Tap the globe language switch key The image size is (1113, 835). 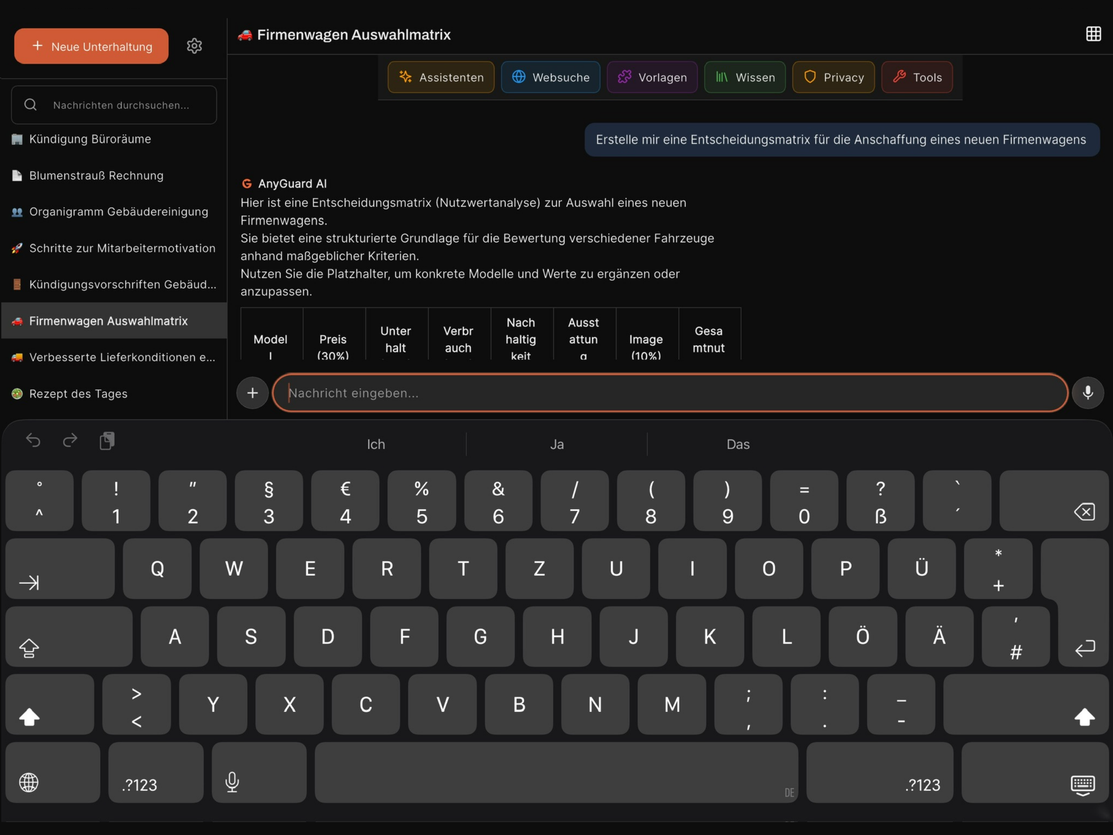coord(53,773)
